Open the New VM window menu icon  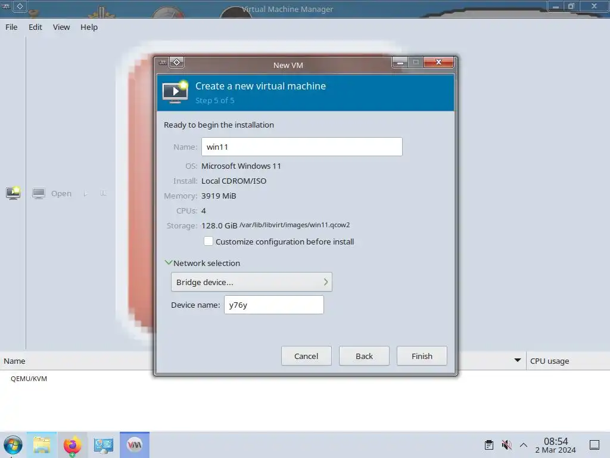point(163,62)
